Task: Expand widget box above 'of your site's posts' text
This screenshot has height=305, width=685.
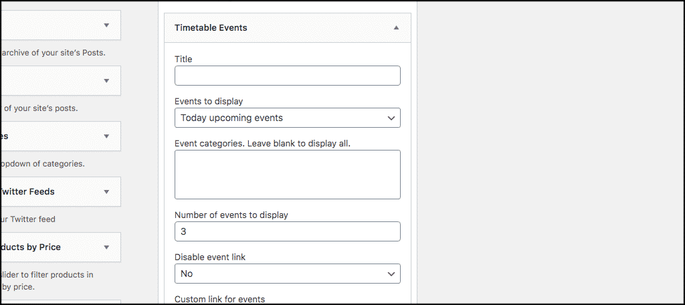Action: [106, 81]
